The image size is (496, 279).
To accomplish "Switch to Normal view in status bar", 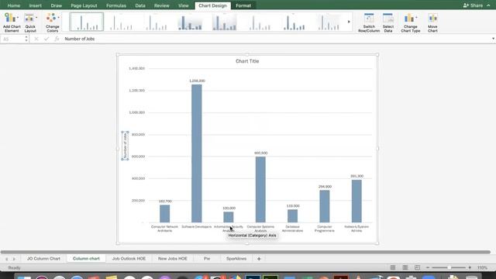I will pyautogui.click(x=393, y=267).
